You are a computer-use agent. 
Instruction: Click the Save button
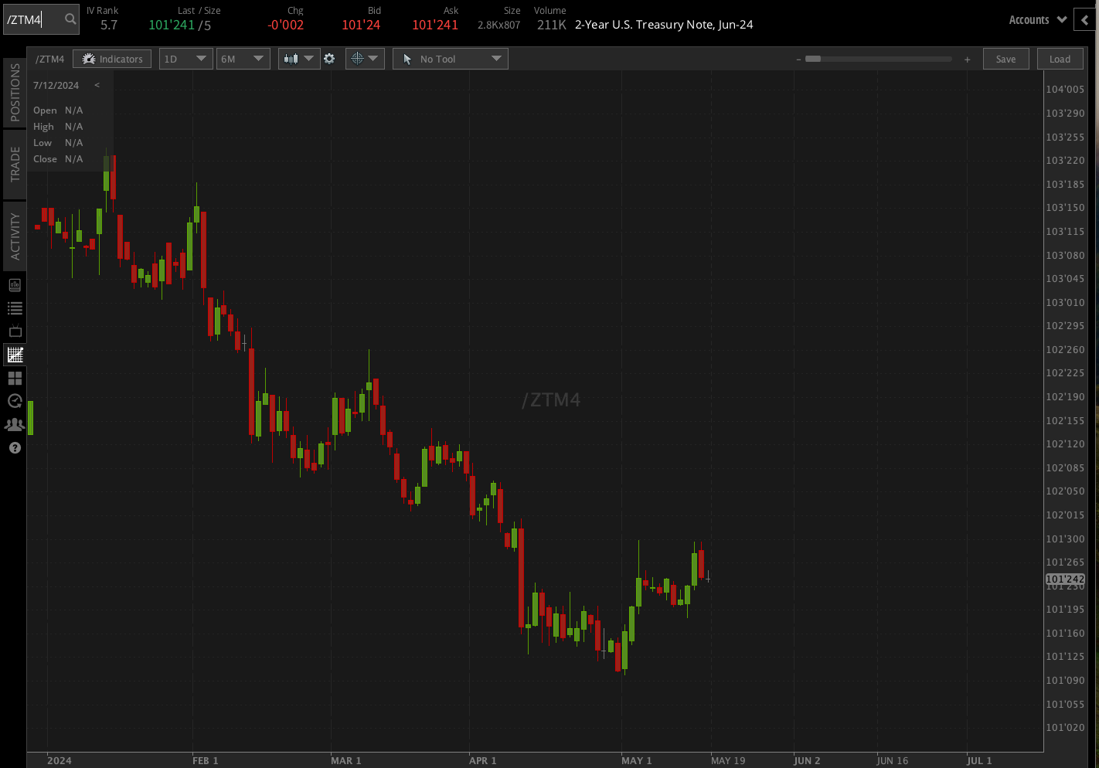(1005, 59)
